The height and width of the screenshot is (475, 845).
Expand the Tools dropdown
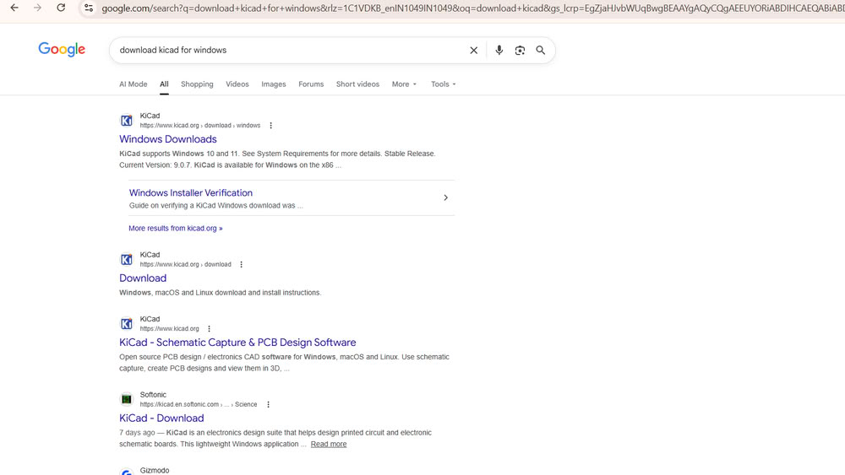tap(443, 84)
